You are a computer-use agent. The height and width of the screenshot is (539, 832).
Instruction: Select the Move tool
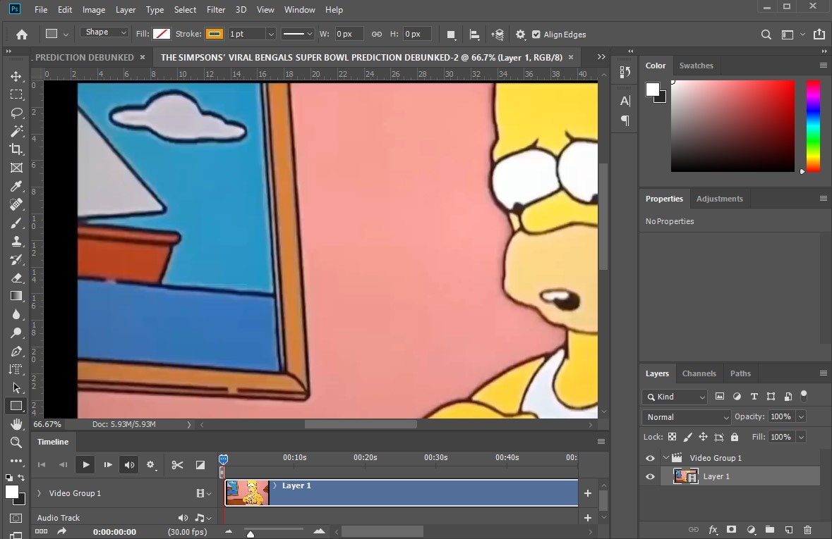point(16,76)
